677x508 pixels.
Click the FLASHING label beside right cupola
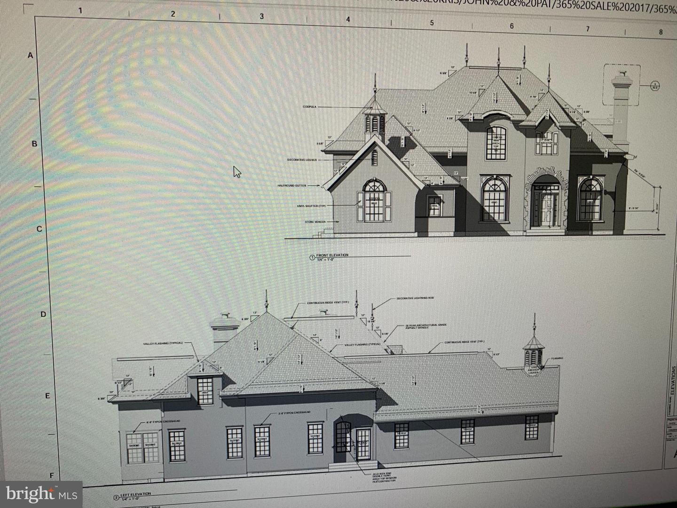click(557, 358)
